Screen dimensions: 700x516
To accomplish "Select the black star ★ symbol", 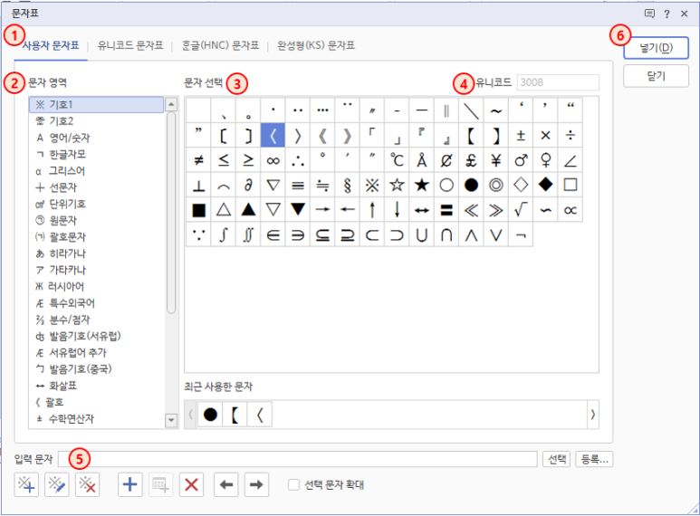I will coord(422,185).
